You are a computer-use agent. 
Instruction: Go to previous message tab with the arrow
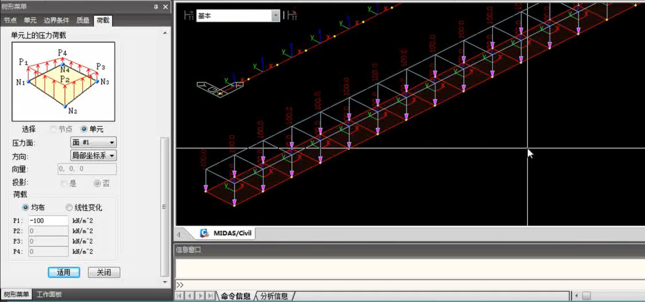[189, 296]
